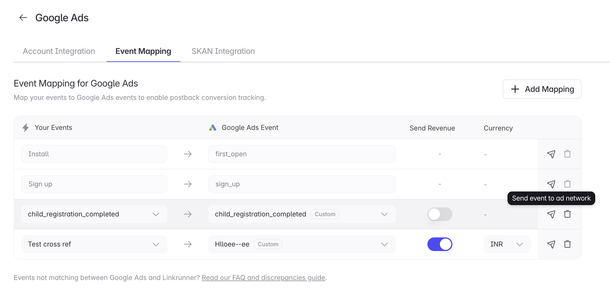Delete the Install mapping row
610x295 pixels.
567,154
